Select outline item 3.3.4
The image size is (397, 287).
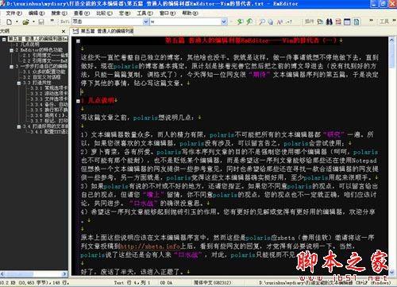48,105
